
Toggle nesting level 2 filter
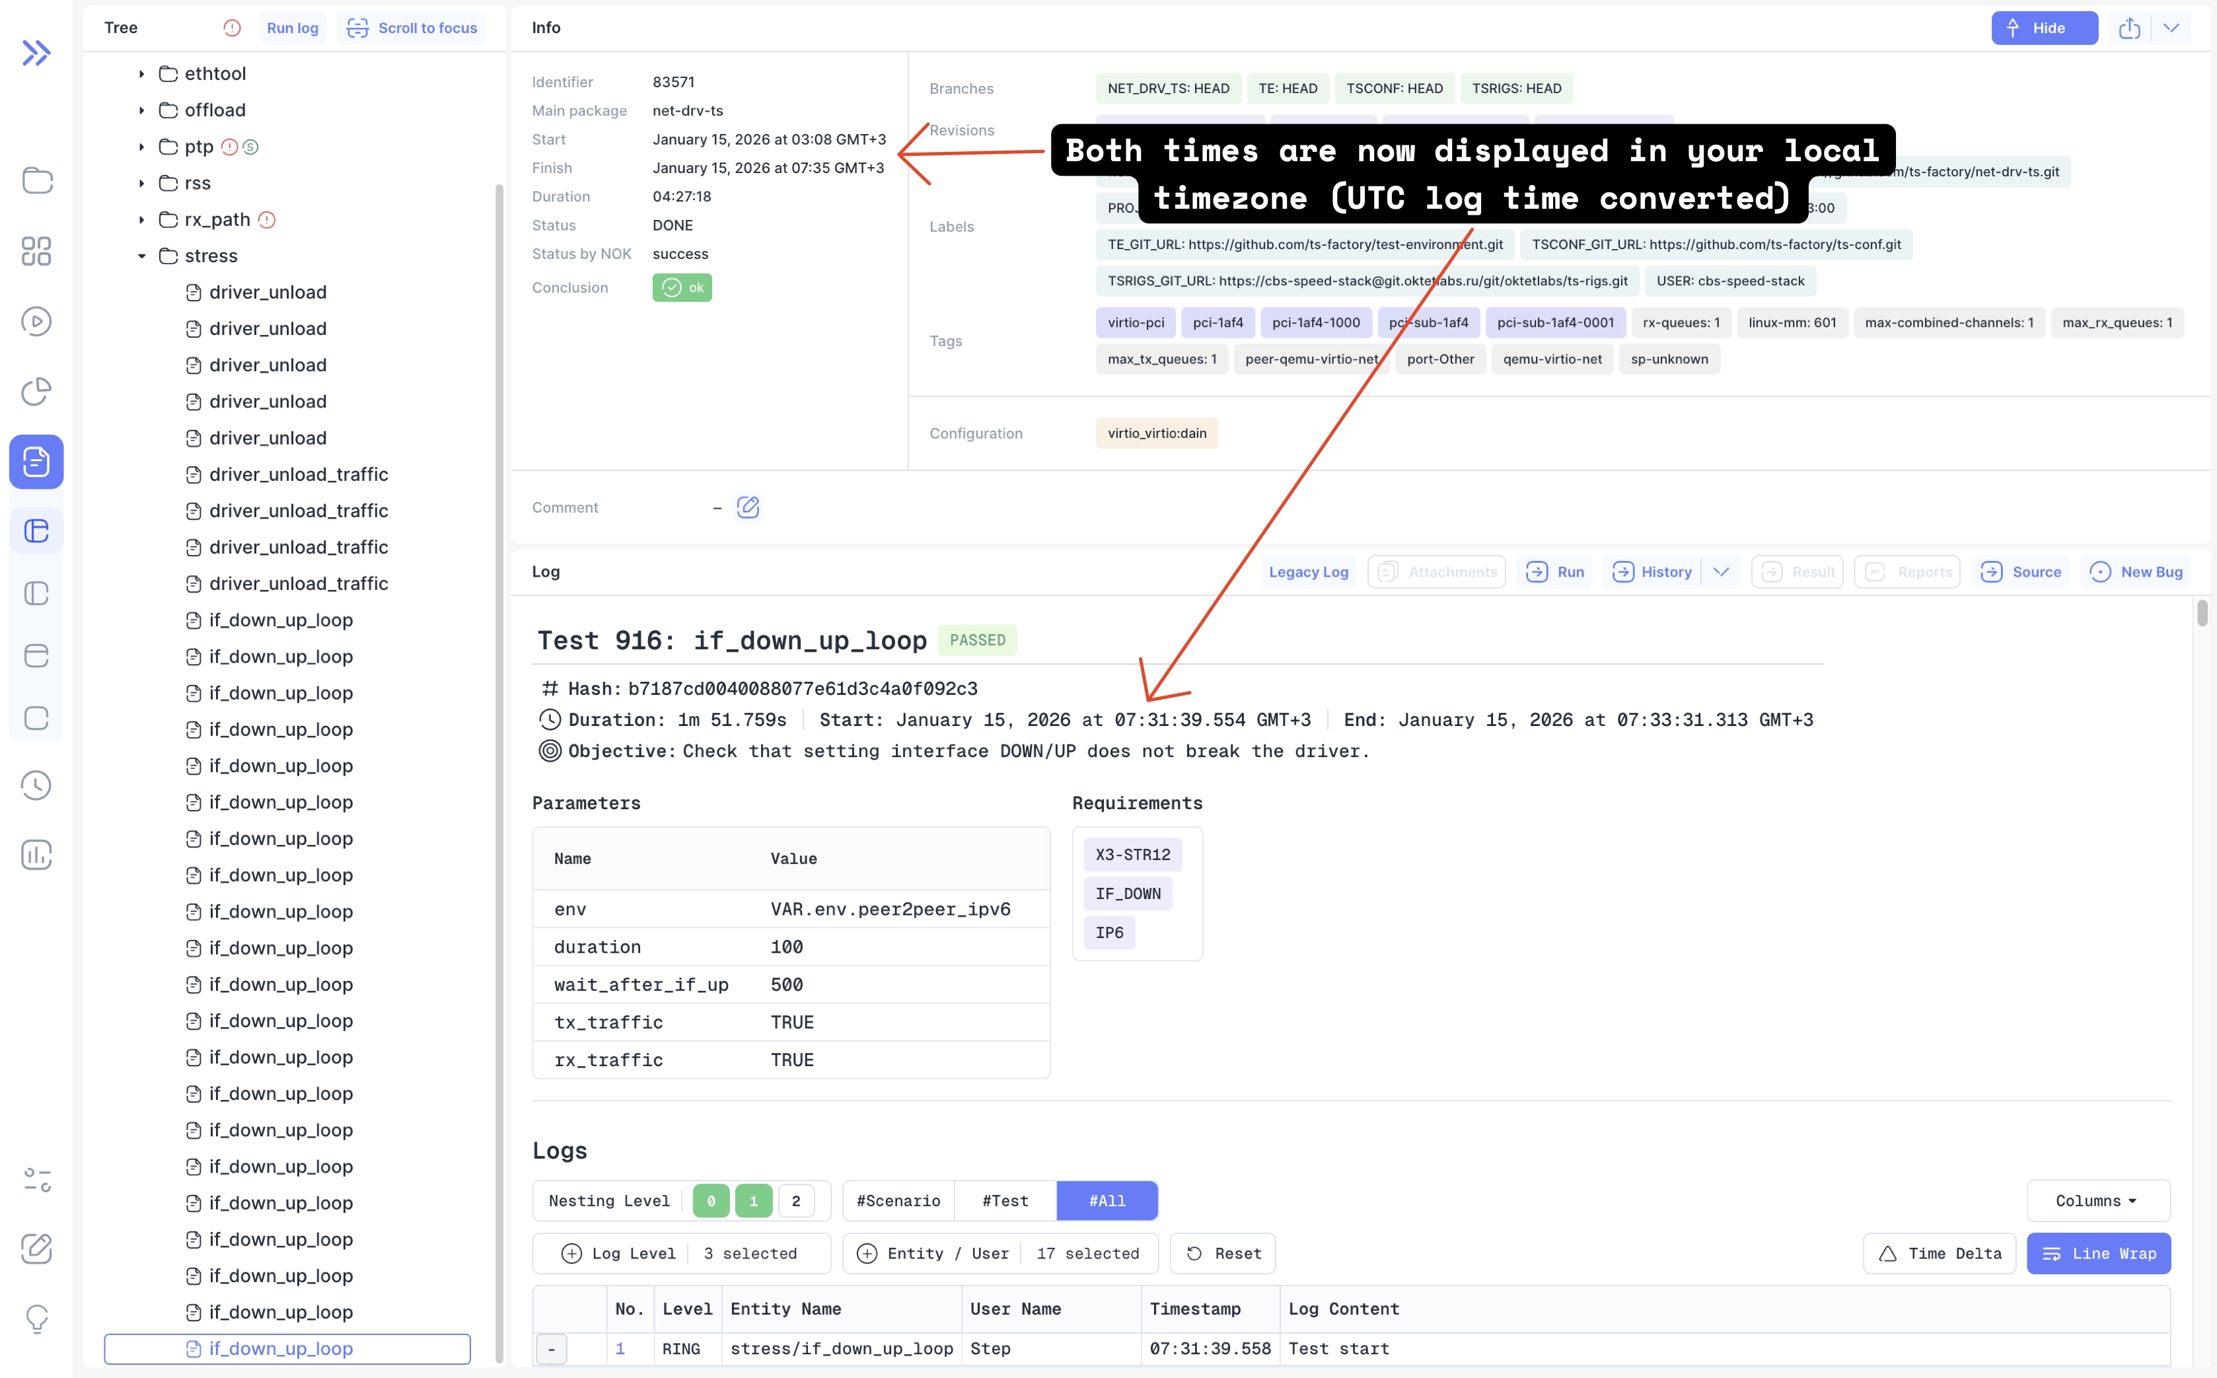tap(795, 1201)
